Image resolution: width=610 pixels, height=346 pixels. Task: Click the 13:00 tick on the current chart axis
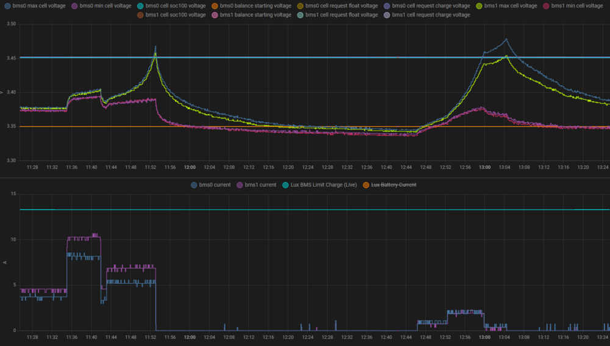click(485, 337)
